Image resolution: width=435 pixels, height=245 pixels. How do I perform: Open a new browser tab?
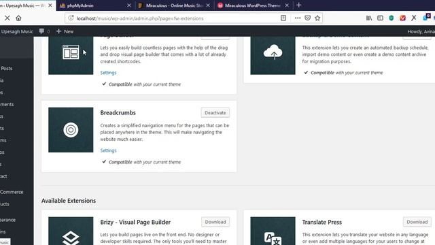[299, 5]
